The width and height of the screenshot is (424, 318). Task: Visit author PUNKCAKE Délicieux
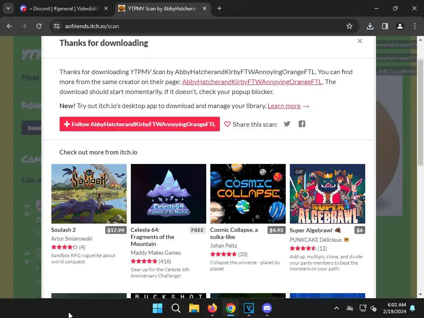pyautogui.click(x=316, y=240)
